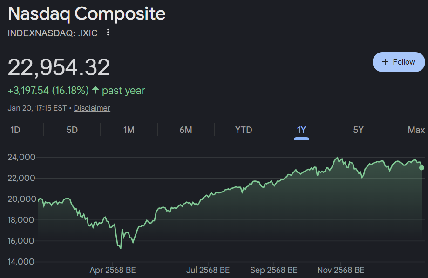
Task: Show the 5Y chart range
Action: click(358, 130)
